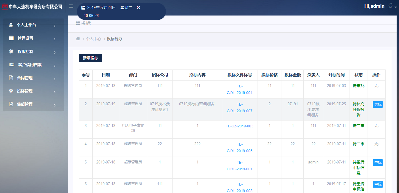Image resolution: width=399 pixels, height=193 pixels.
Task: Click the 失标 button in row 2
Action: pyautogui.click(x=378, y=104)
